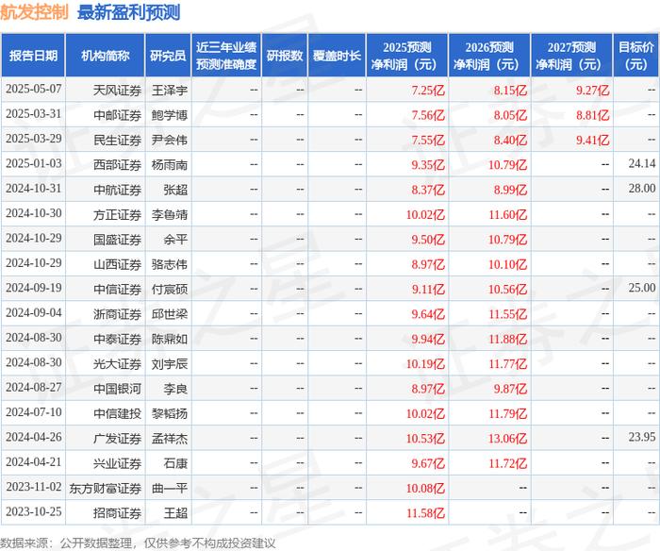Image resolution: width=660 pixels, height=551 pixels.
Task: Select 9.87亿 in 中国银河 row
Action: (510, 389)
